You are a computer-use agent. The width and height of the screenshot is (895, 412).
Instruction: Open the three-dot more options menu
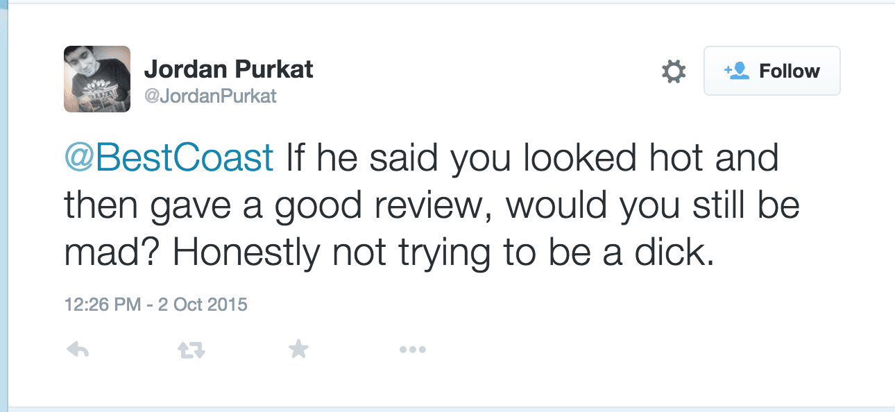pyautogui.click(x=412, y=350)
